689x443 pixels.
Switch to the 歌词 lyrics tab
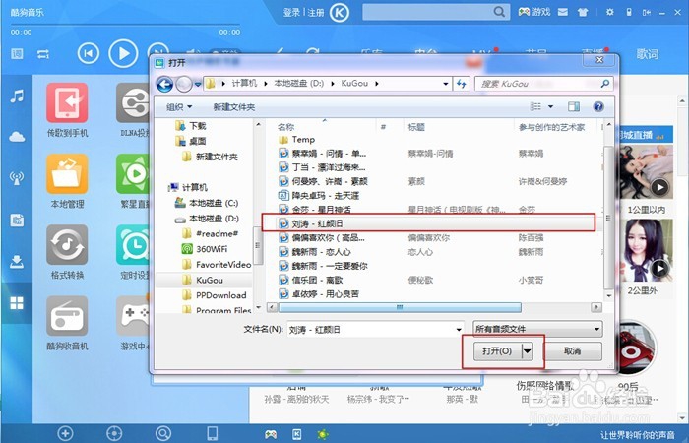pos(648,54)
